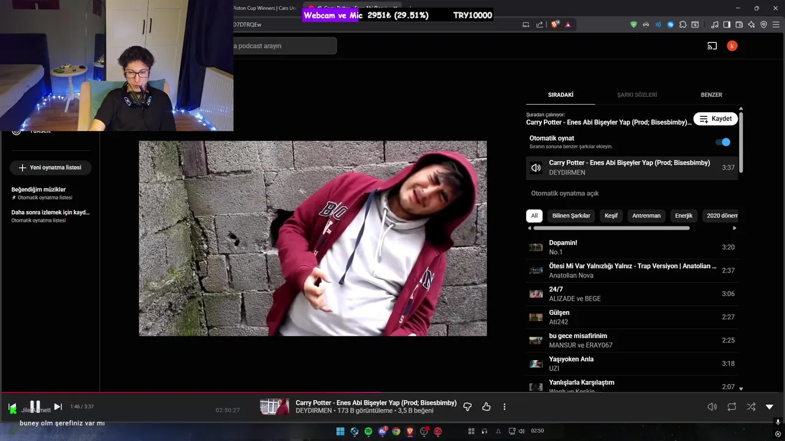The image size is (785, 441).
Task: Play Yaşıyoken Anla by UZI
Action: click(x=632, y=364)
